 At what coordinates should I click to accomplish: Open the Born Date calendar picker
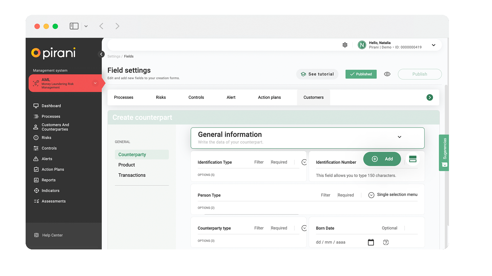[x=371, y=242]
